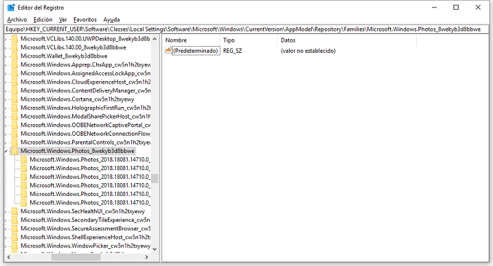493x266 pixels.
Task: Click folder icon of Microsoft.Windows.Apprep.ChxApp
Action: coord(14,65)
